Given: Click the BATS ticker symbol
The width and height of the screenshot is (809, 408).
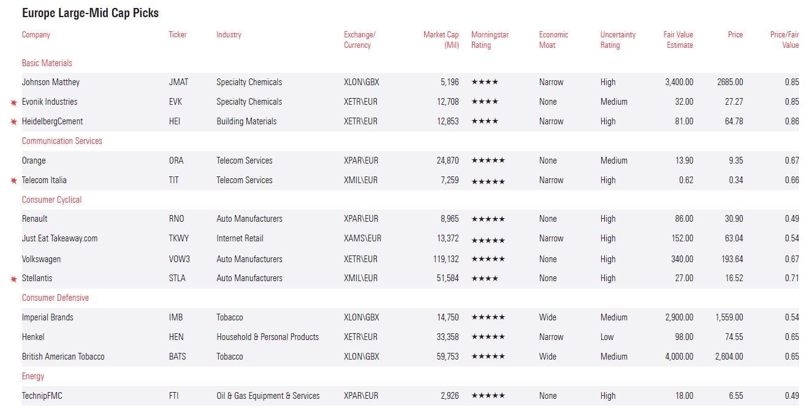Looking at the screenshot, I should 177,357.
